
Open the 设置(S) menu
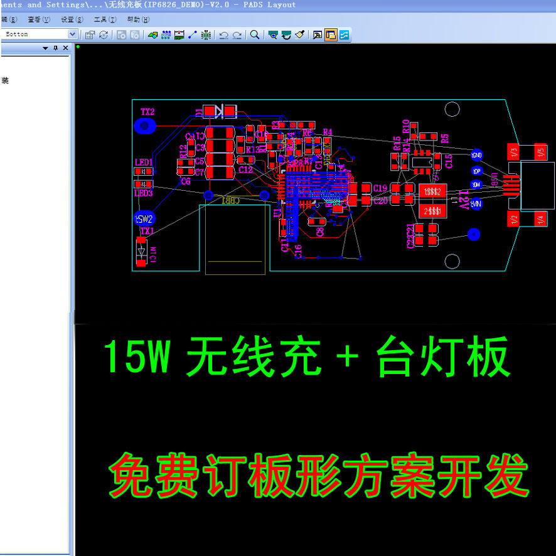[x=71, y=19]
